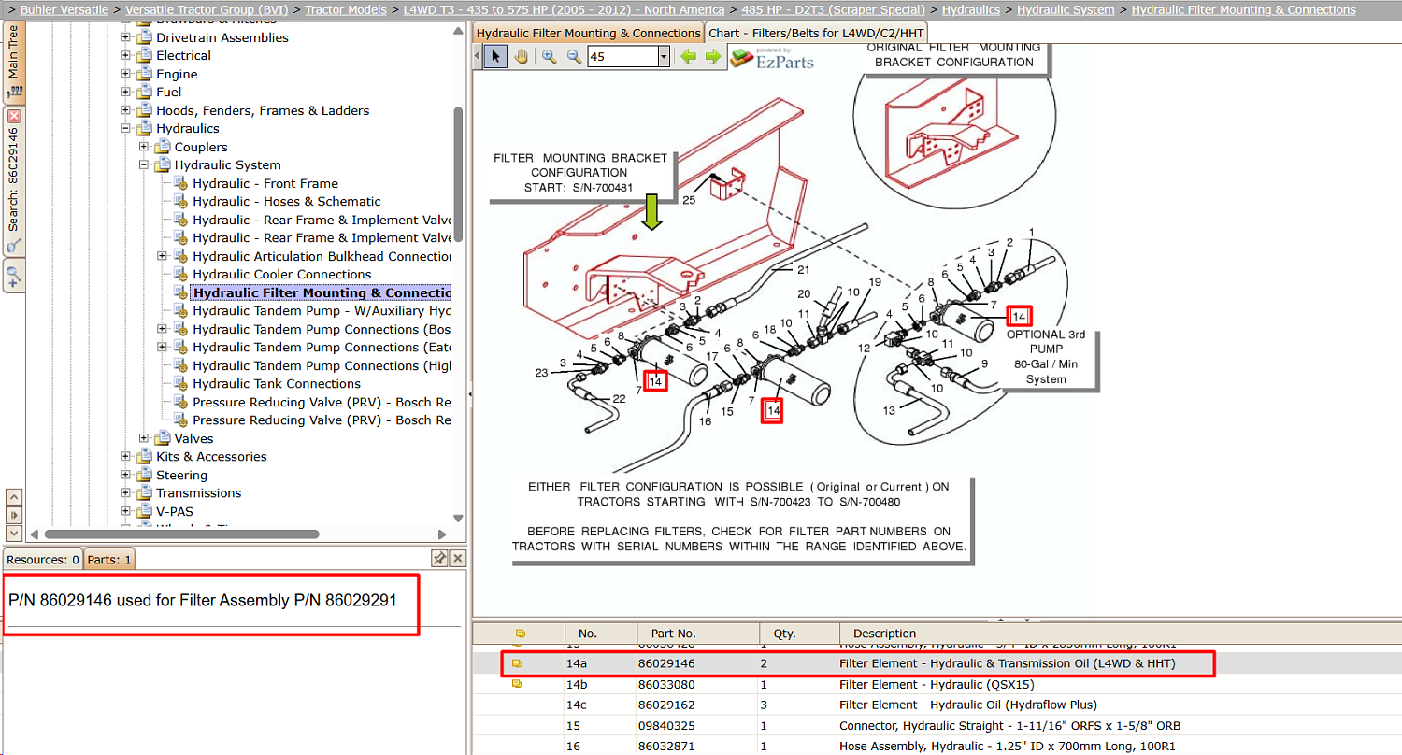1402x755 pixels.
Task: Click the note icon for part 14a
Action: tap(519, 663)
